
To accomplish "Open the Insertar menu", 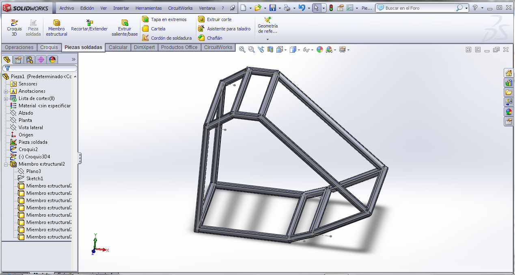I will (121, 8).
